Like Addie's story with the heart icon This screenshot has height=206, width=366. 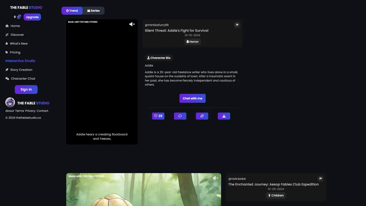point(158,116)
